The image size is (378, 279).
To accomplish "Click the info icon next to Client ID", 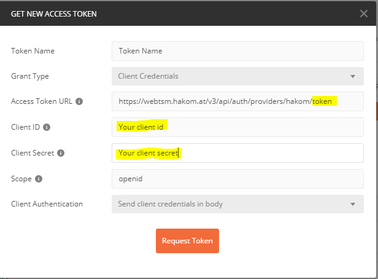I will (47, 127).
